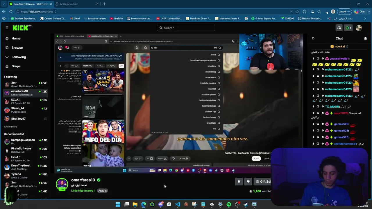The image size is (372, 209).
Task: Add this page to favorites star
Action: [x=297, y=12]
